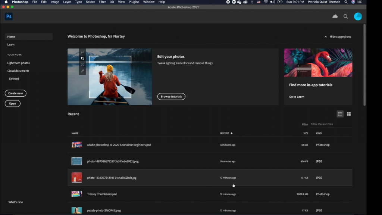382x215 pixels.
Task: Open the Plugins menu
Action: click(x=134, y=2)
